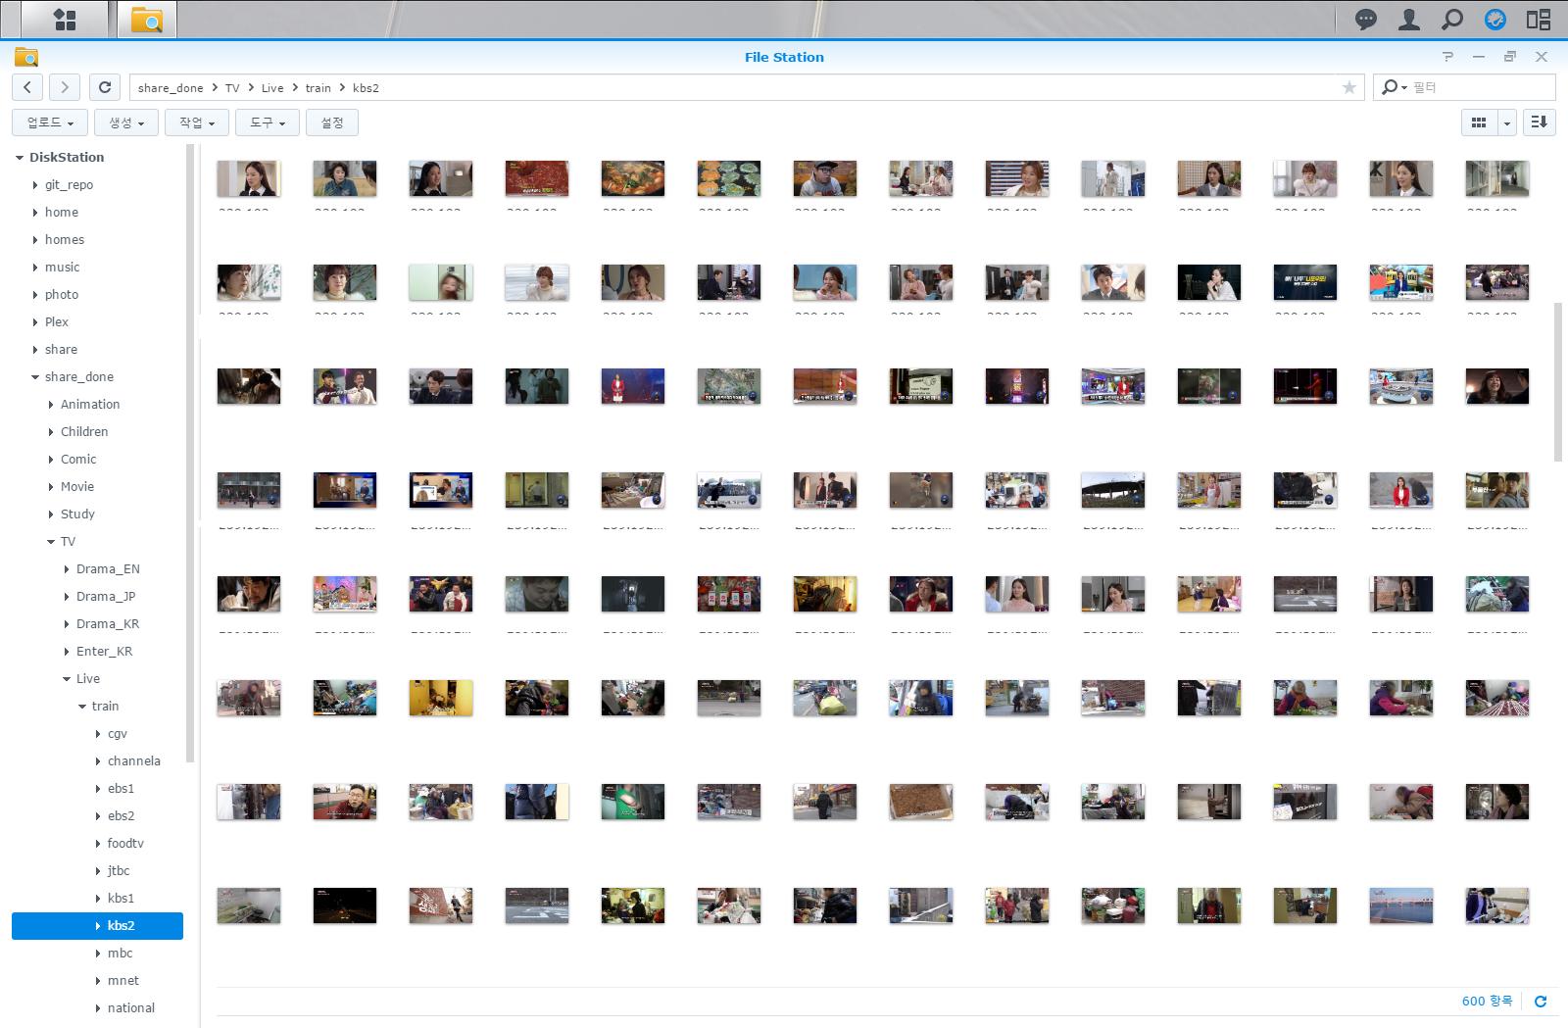This screenshot has width=1568, height=1028.
Task: Go back to the previous folder
Action: (x=27, y=87)
